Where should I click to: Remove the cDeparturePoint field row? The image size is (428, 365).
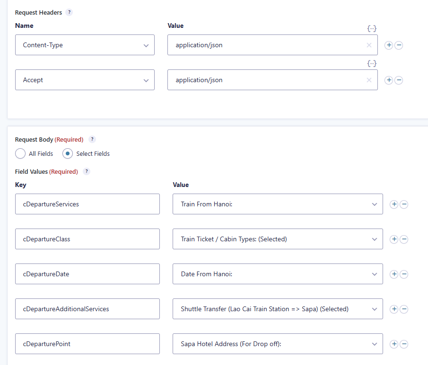click(x=404, y=344)
